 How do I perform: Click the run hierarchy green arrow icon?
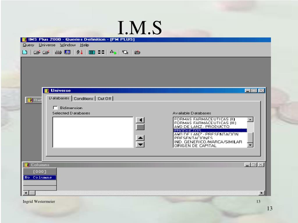[113, 52]
